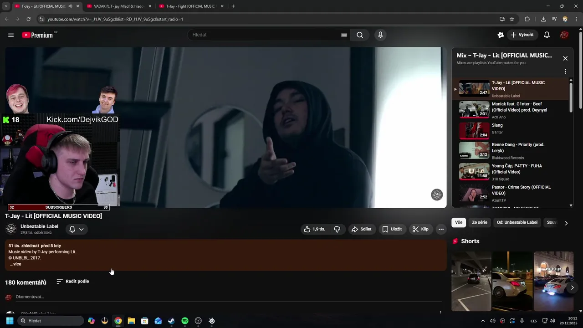
Task: Switch to T-Jay - Fight tab
Action: (x=190, y=6)
